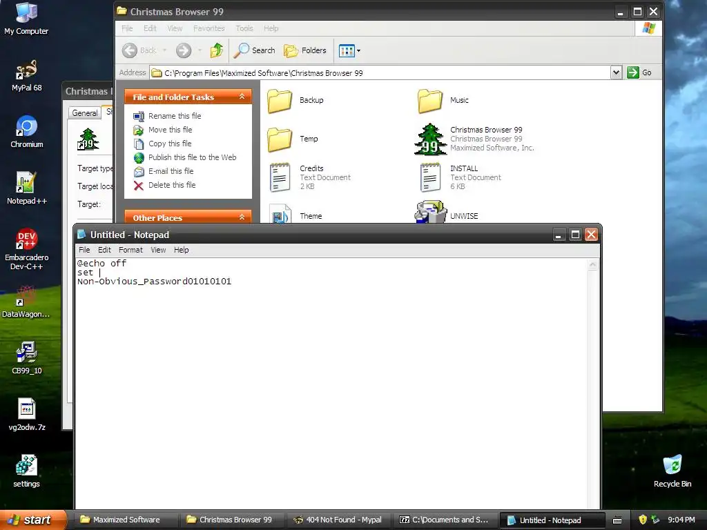Image resolution: width=707 pixels, height=530 pixels.
Task: Select the Music folder
Action: tap(443, 101)
